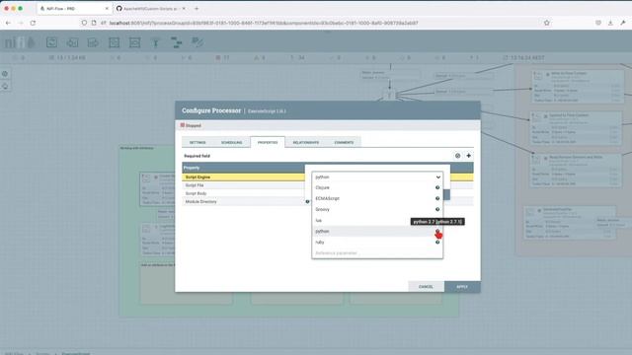Add an Input Port from NiFi toolbar
Image resolution: width=632 pixels, height=355 pixels.
click(72, 42)
